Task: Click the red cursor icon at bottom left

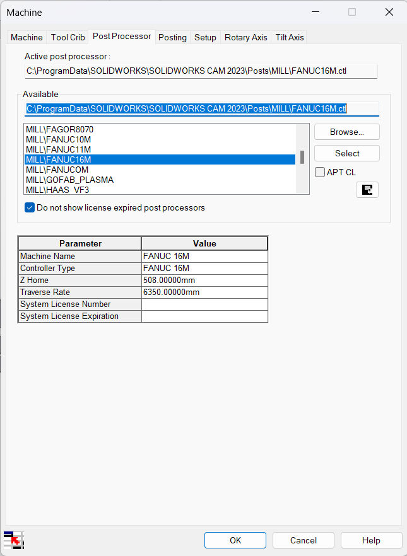Action: coord(14,540)
